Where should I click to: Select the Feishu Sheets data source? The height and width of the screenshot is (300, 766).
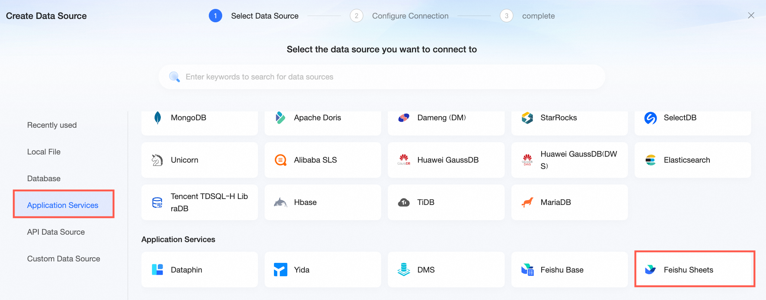tap(695, 269)
